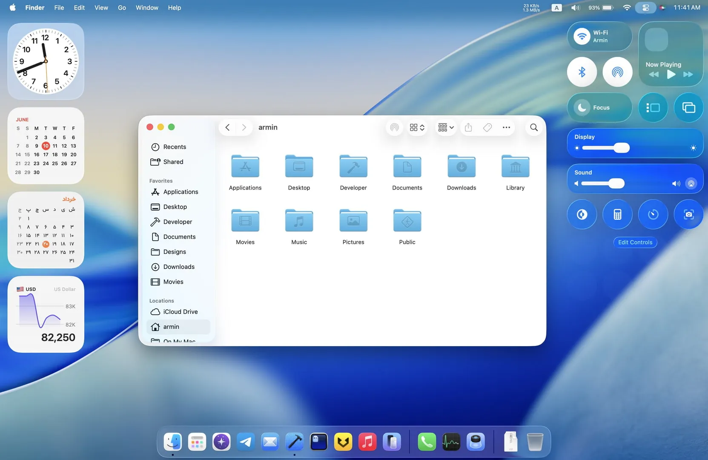Adjust the Sound volume slider
The height and width of the screenshot is (460, 708).
[616, 184]
